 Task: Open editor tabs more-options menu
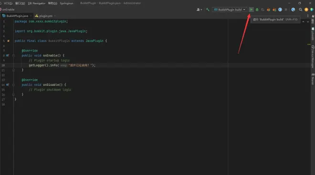coord(307,16)
